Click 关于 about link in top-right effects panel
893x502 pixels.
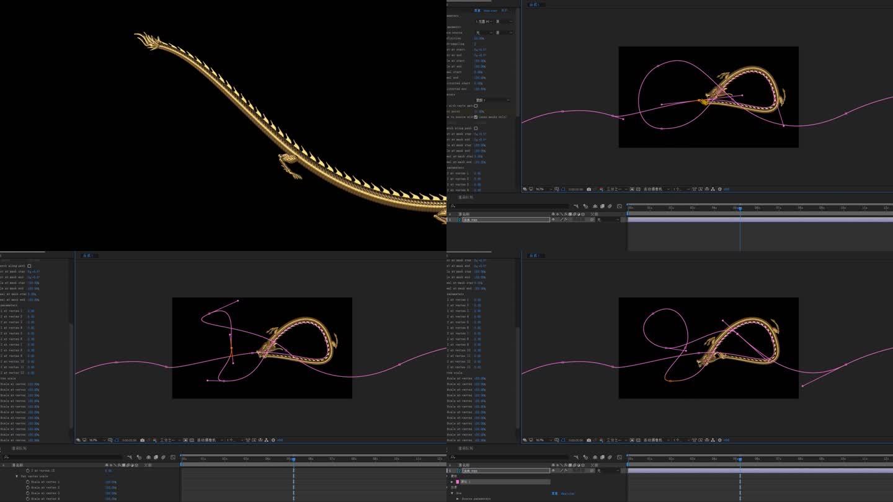(x=505, y=11)
